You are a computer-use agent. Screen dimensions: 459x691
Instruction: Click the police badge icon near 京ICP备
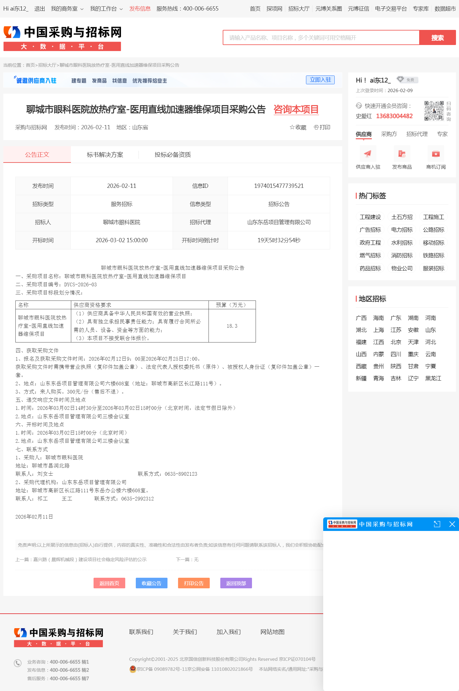132,669
